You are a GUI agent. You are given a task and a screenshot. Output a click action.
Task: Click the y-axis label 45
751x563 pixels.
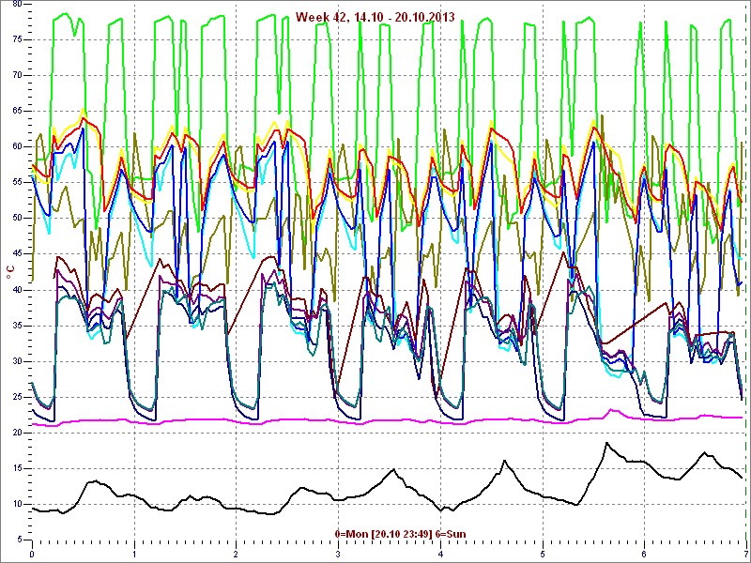(x=16, y=253)
